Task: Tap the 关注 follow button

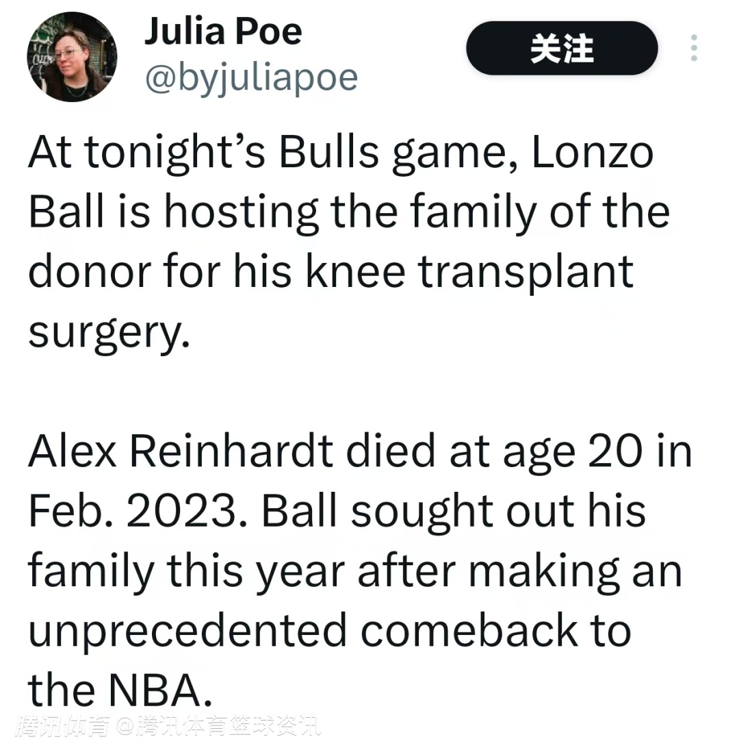Action: coord(562,49)
